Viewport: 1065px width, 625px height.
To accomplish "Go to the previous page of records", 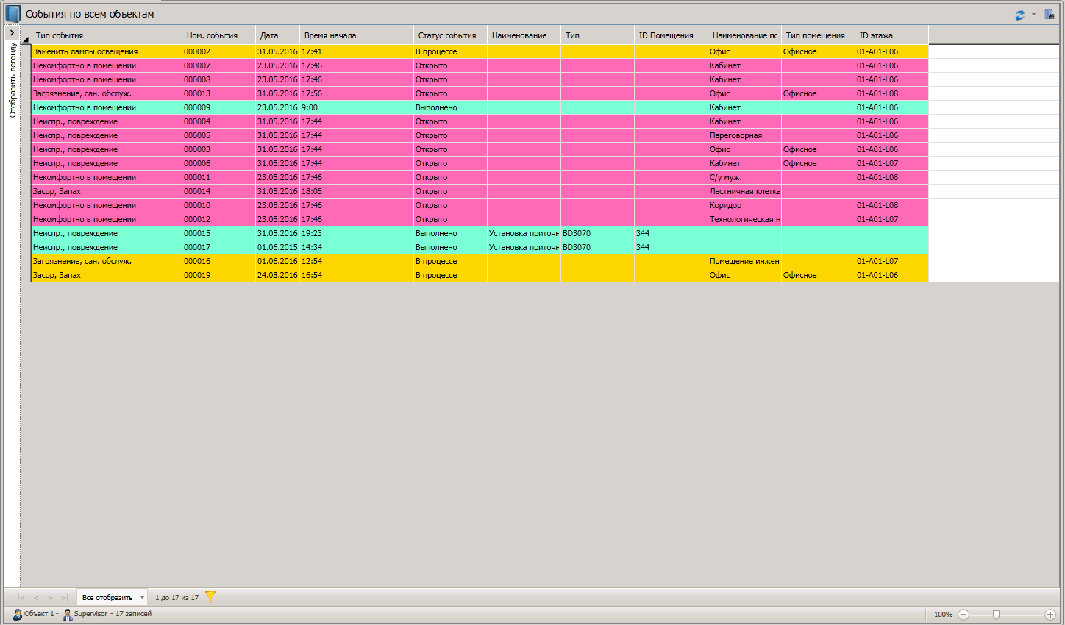I will [x=35, y=598].
